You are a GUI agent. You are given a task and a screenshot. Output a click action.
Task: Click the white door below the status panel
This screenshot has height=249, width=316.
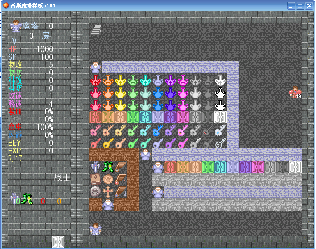tap(58, 242)
